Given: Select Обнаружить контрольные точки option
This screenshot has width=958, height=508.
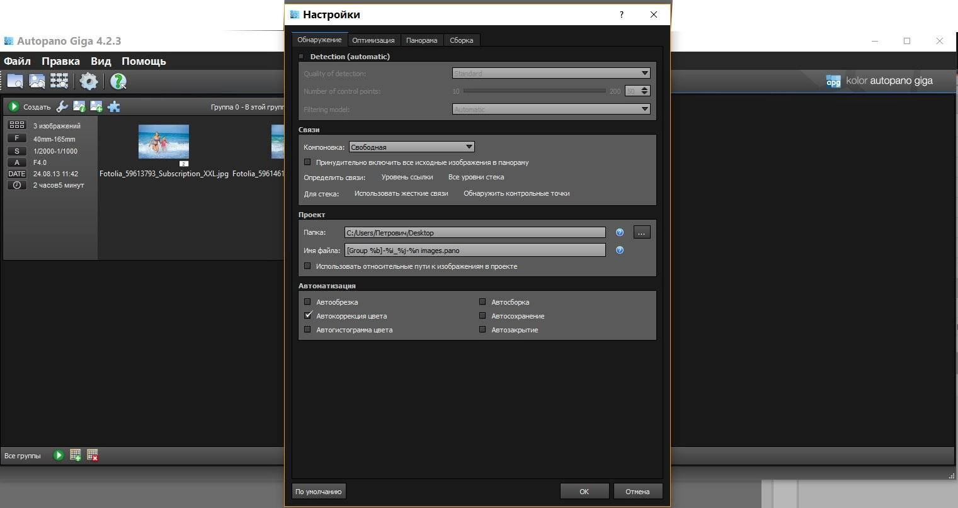Looking at the screenshot, I should [x=516, y=193].
